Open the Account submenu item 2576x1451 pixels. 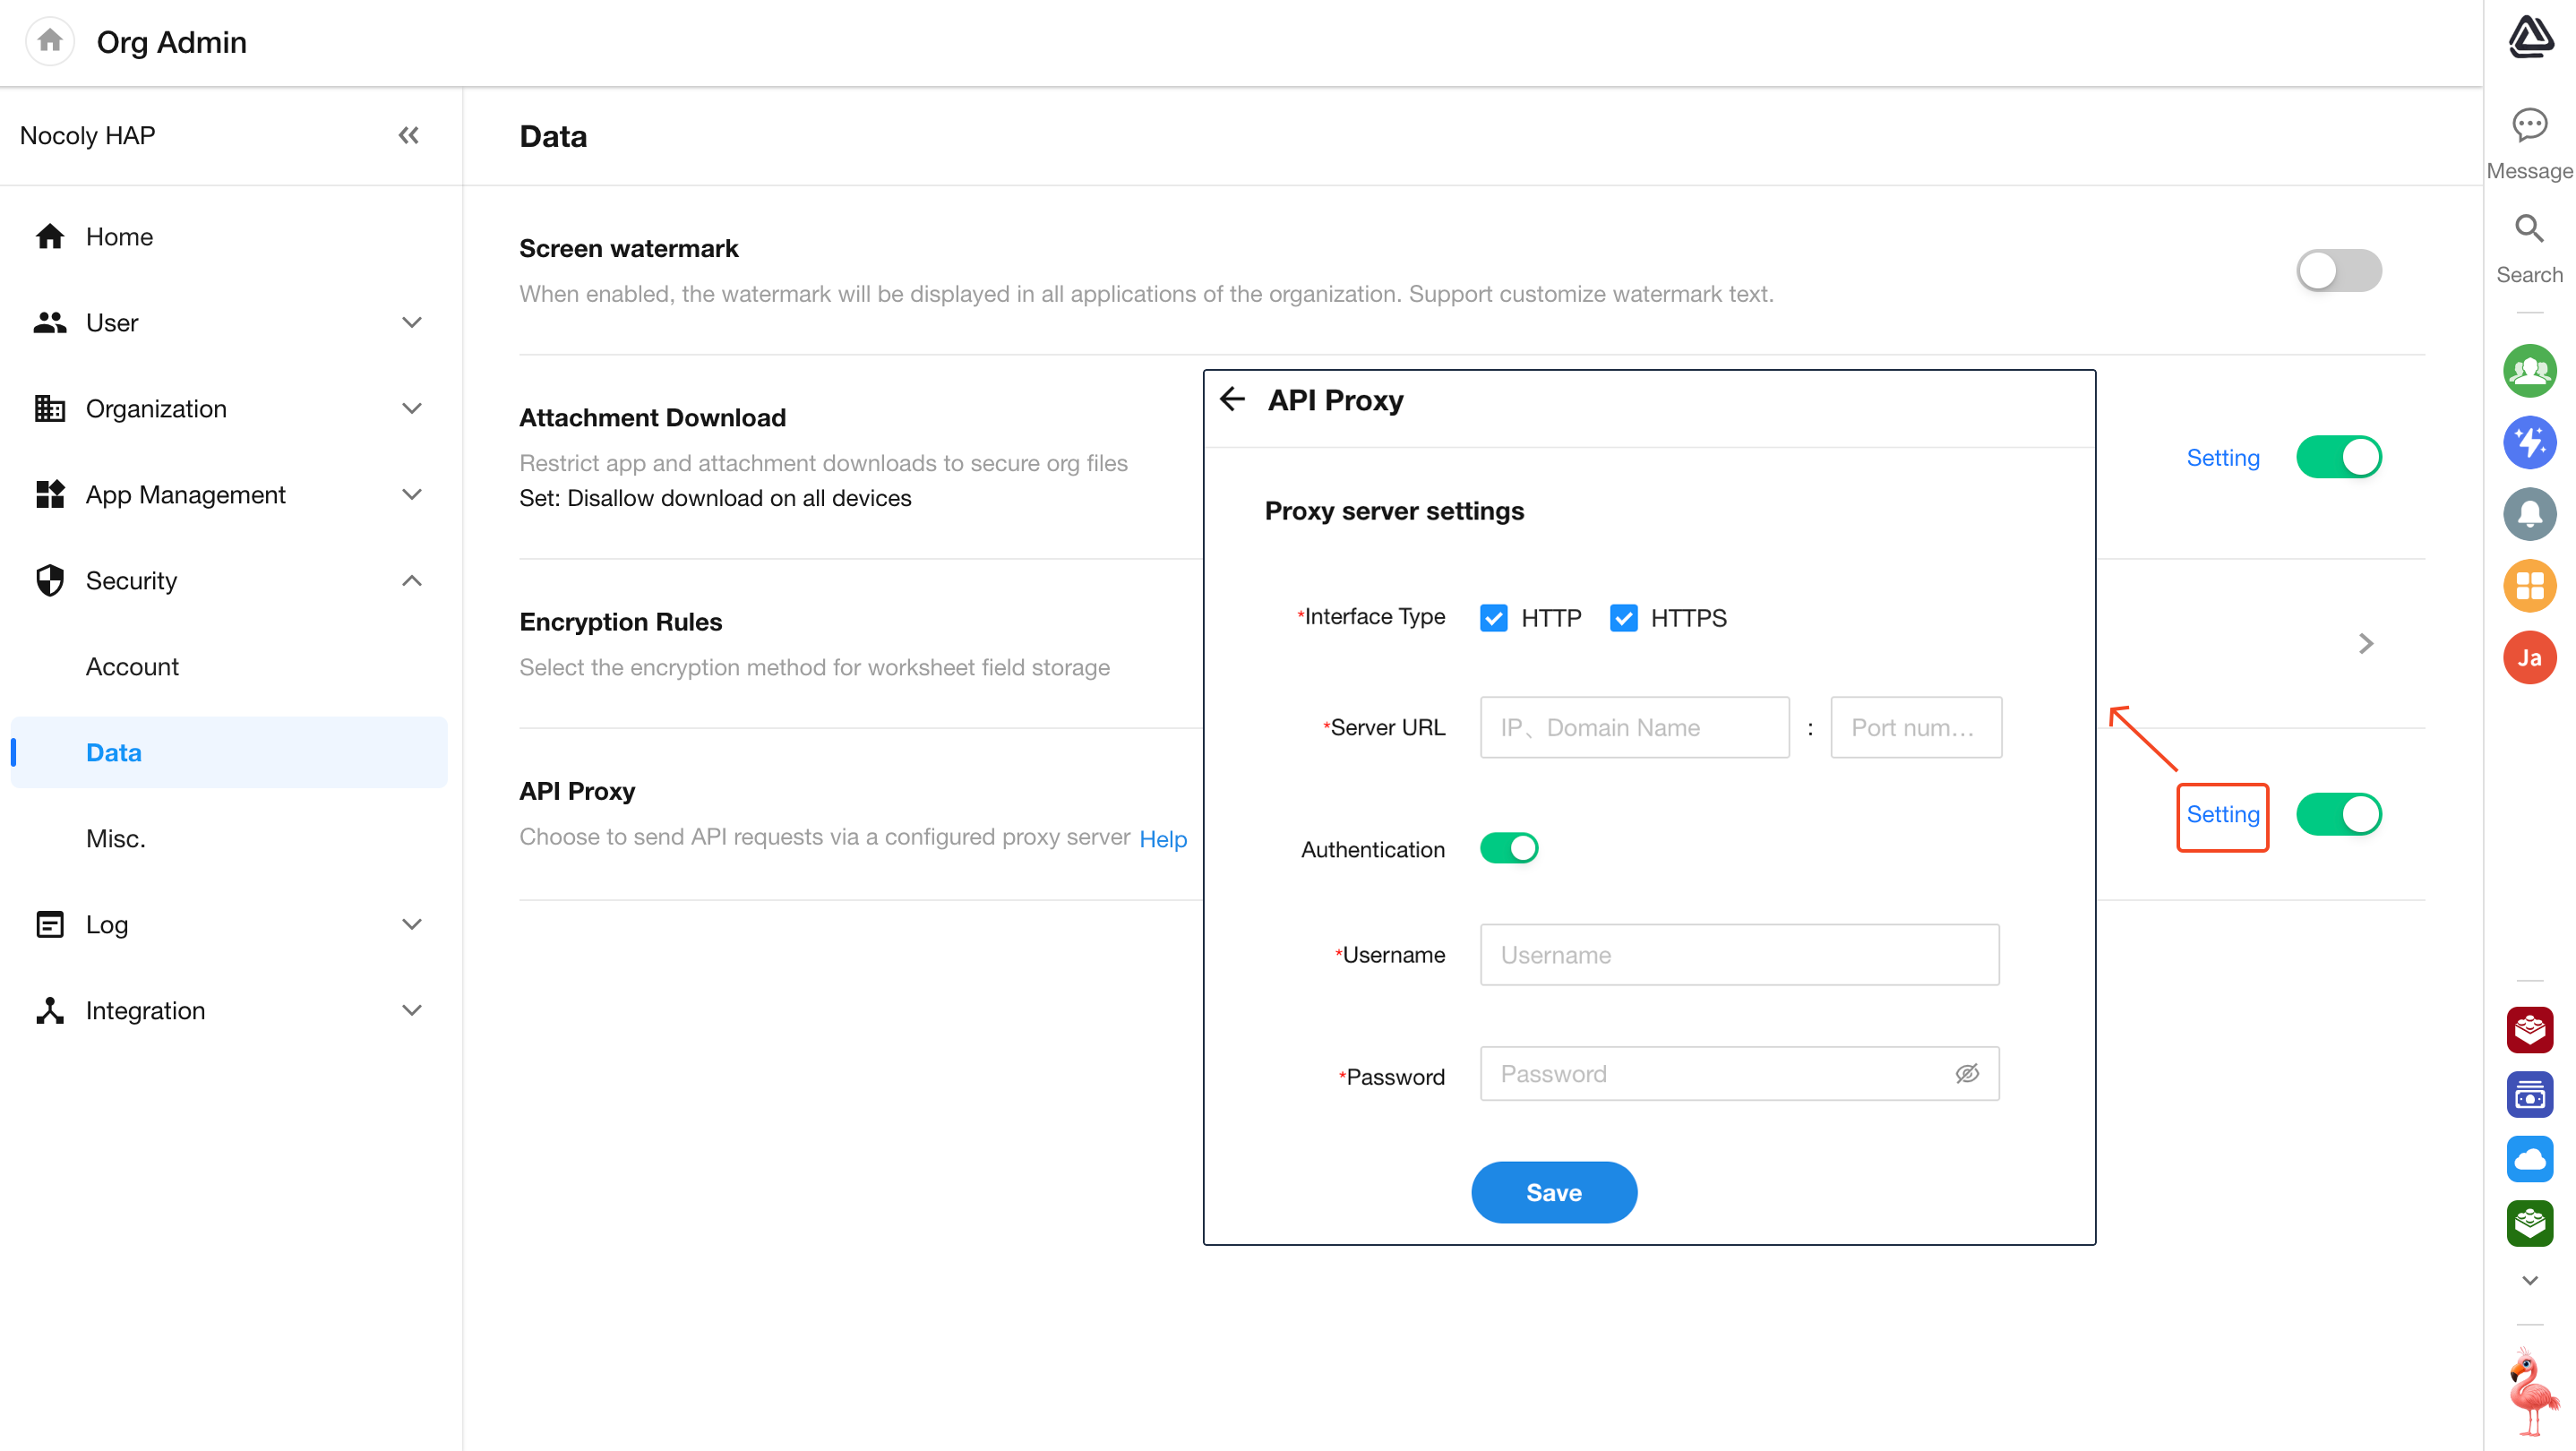[x=132, y=667]
